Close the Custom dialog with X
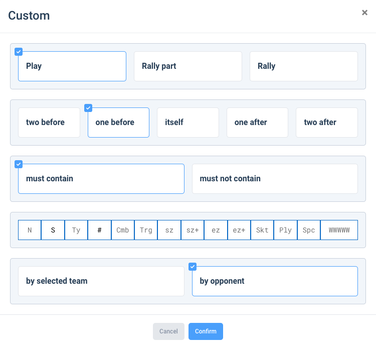Screen dimensions: 376x347 pyautogui.click(x=364, y=13)
